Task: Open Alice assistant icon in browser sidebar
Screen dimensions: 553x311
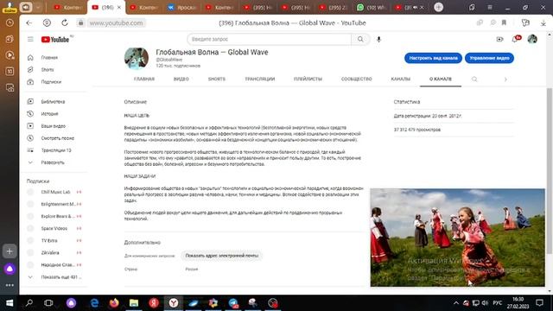Action: tap(10, 269)
